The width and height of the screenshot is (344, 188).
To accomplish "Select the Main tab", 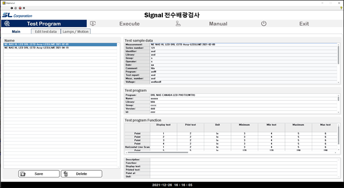I will [x=16, y=31].
